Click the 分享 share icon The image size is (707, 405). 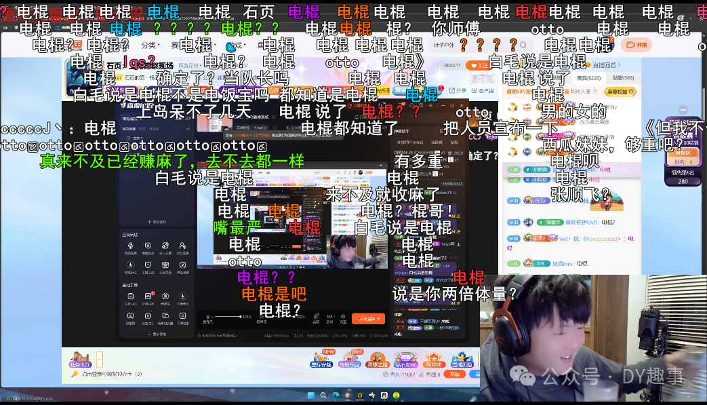pyautogui.click(x=458, y=90)
